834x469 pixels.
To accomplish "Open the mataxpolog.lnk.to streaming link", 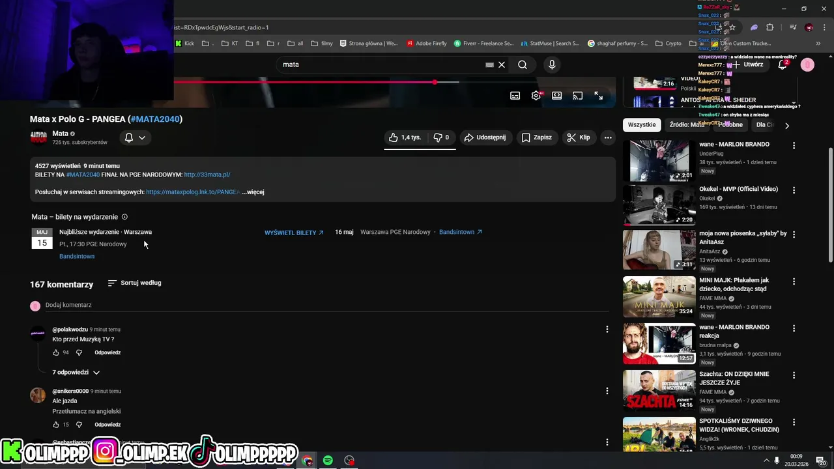I will coord(193,192).
